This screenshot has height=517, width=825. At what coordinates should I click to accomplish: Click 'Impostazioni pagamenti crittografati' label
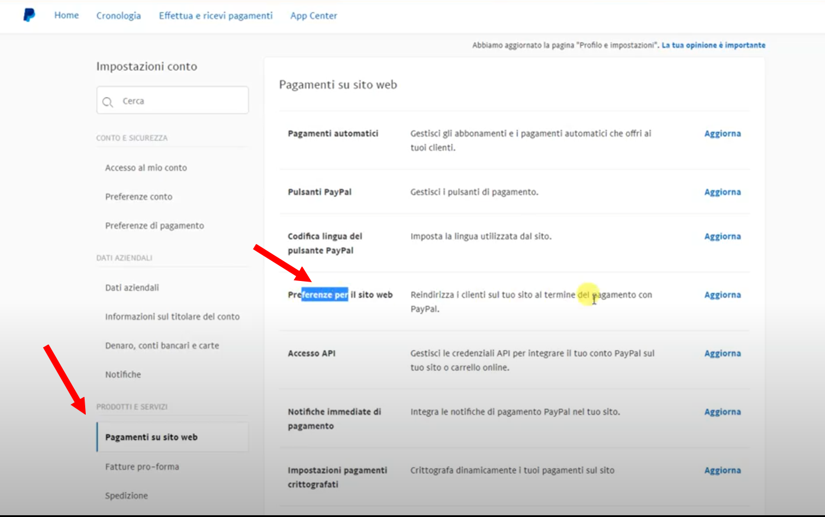click(337, 478)
